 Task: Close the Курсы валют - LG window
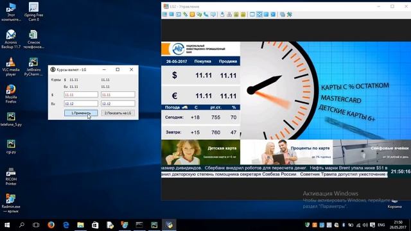coord(131,70)
